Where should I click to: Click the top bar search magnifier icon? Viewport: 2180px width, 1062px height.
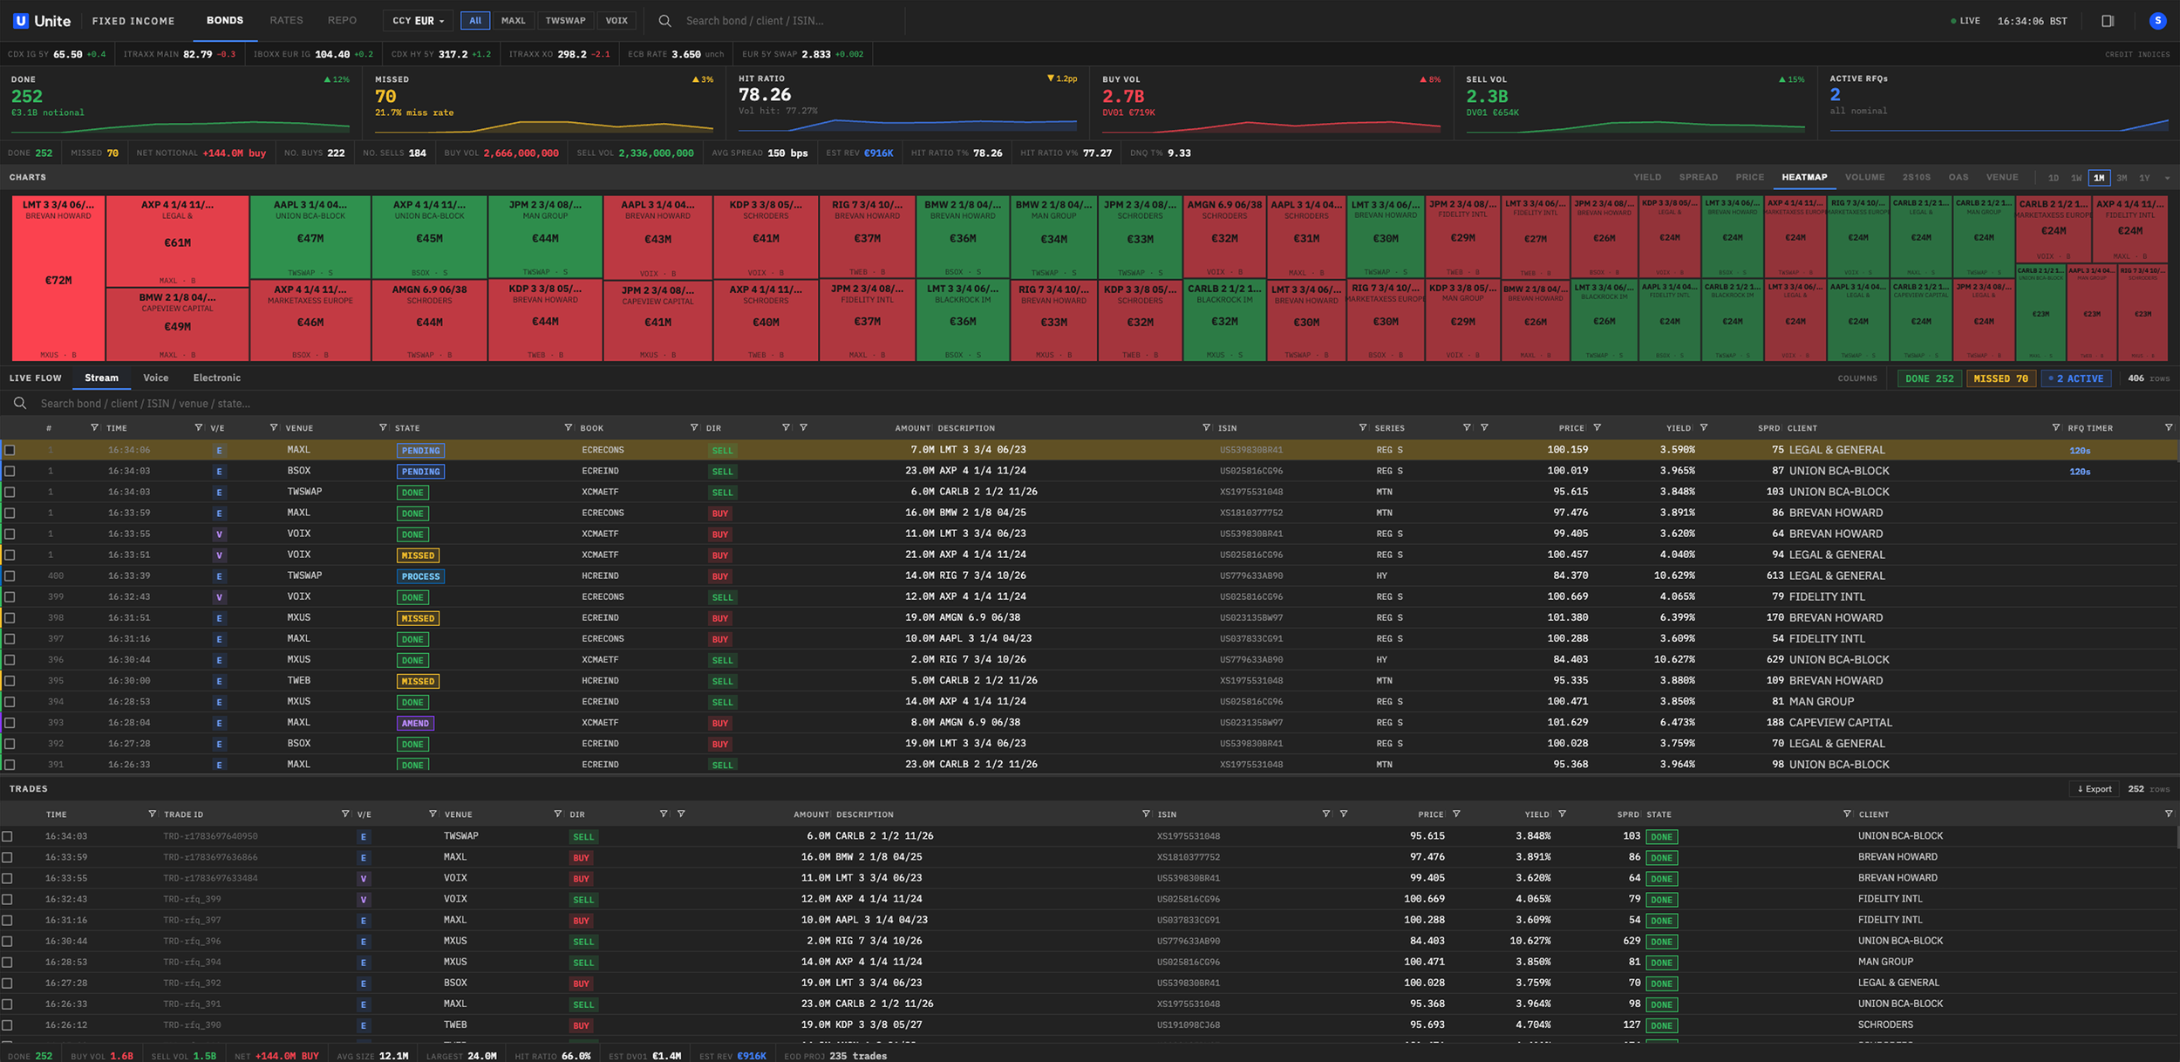pyautogui.click(x=664, y=21)
